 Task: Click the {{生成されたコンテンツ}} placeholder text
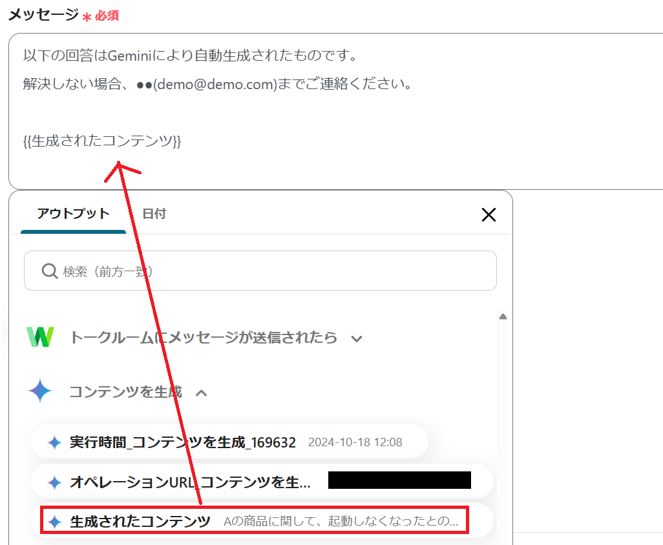pyautogui.click(x=102, y=141)
